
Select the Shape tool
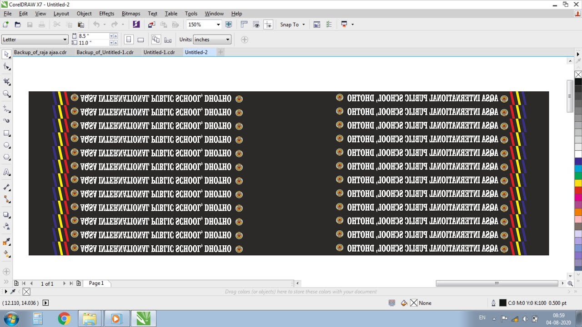pos(6,67)
